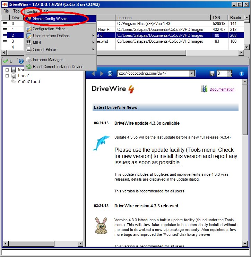This screenshot has height=257, width=251.
Task: Click the Reset Current Instance Device icon
Action: pyautogui.click(x=29, y=67)
